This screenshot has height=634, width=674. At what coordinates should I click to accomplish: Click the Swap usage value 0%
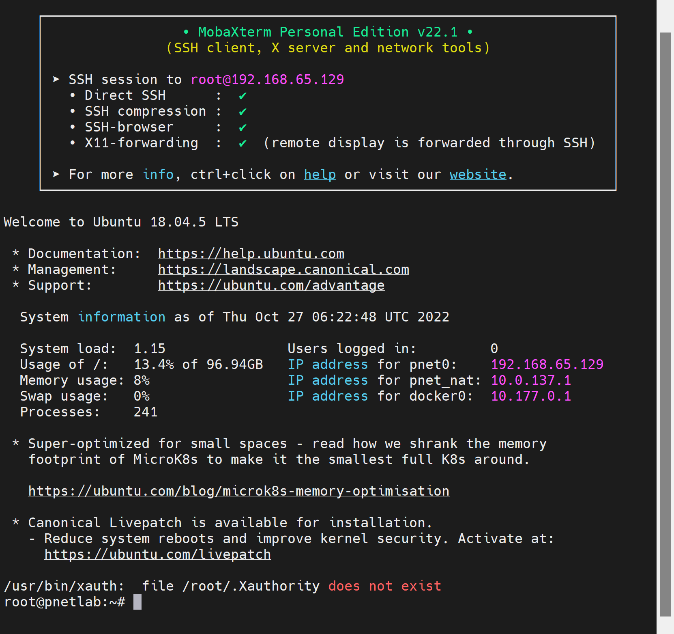tap(142, 396)
